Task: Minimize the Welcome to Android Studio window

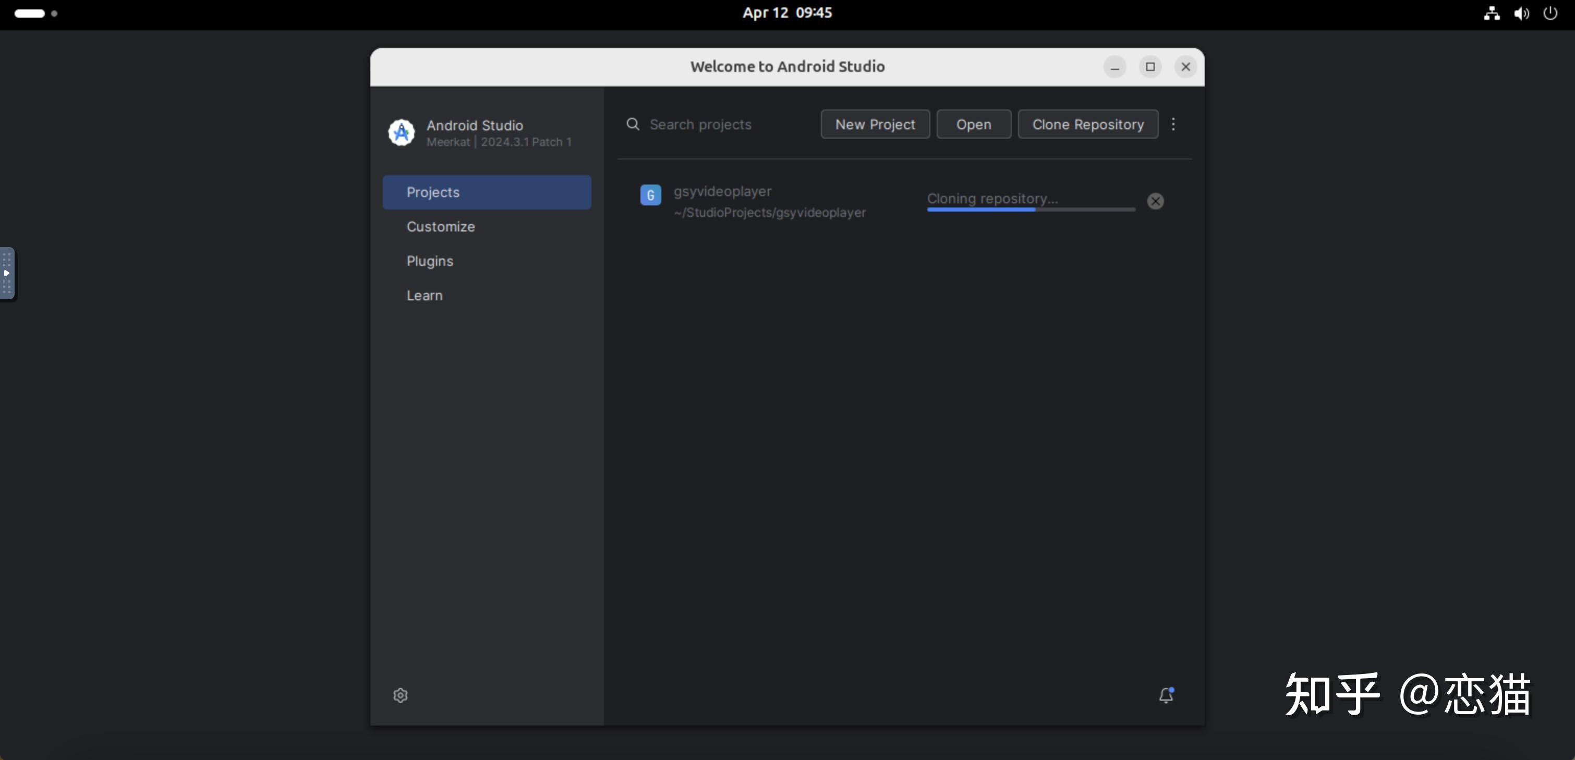Action: (x=1114, y=67)
